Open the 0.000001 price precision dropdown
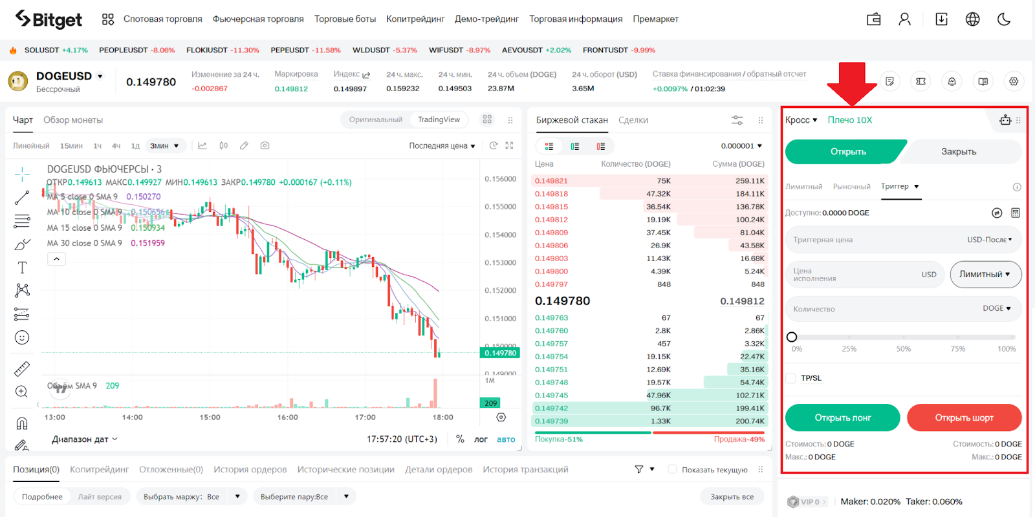Screen dimensions: 1035x517 741,146
